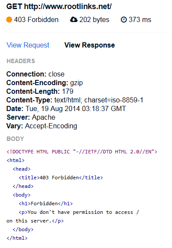Viewport: 172px width, 248px height.
Task: Click the HEADERS section label
Action: (x=21, y=61)
